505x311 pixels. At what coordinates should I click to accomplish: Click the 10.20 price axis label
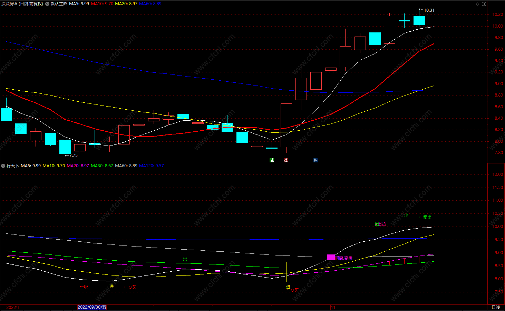pyautogui.click(x=498, y=14)
